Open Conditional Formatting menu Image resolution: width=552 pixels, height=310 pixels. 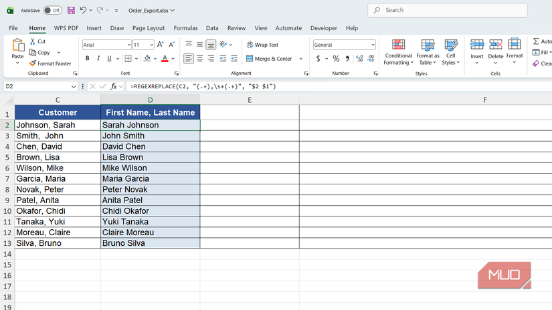coord(399,52)
